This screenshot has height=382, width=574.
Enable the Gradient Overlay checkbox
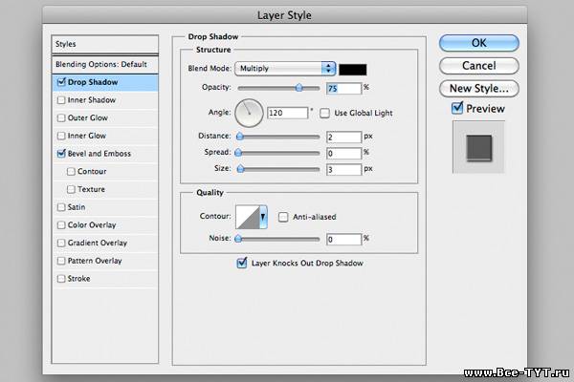tap(61, 243)
